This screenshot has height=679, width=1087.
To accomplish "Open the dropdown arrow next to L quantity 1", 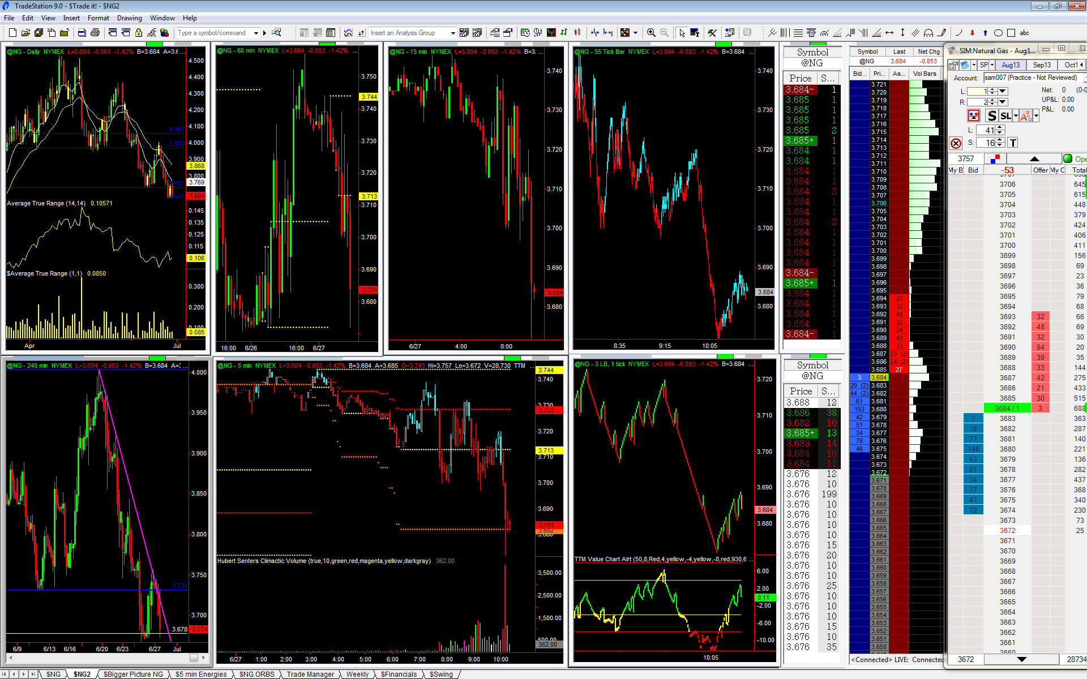I will click(1003, 91).
